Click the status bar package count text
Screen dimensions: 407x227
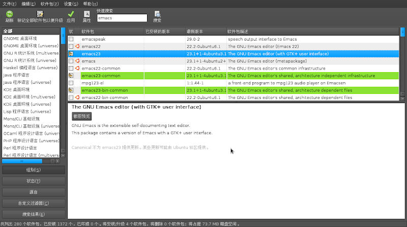[x=120, y=224]
